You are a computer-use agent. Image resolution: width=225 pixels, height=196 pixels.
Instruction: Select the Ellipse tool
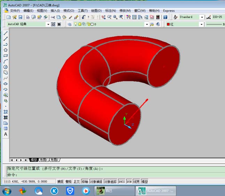[6, 84]
